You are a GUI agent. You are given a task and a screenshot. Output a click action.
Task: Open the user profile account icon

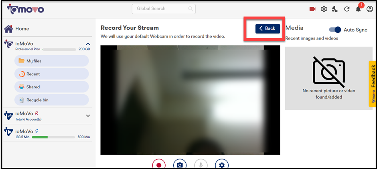pyautogui.click(x=370, y=9)
